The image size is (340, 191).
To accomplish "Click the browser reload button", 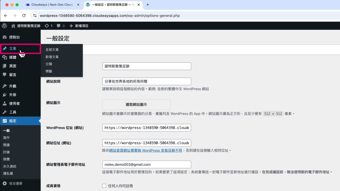I will click(24, 16).
